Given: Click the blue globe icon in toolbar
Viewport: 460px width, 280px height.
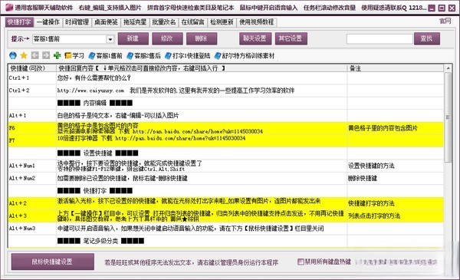Looking at the screenshot, I should pyautogui.click(x=13, y=55).
